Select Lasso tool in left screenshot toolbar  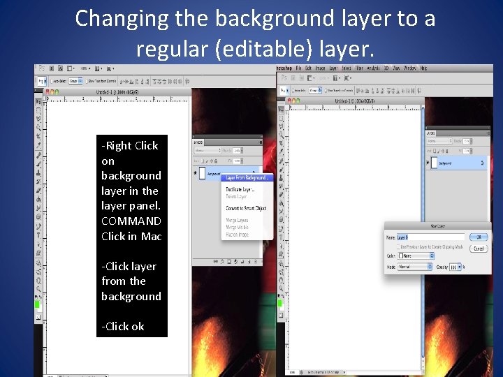coord(38,119)
